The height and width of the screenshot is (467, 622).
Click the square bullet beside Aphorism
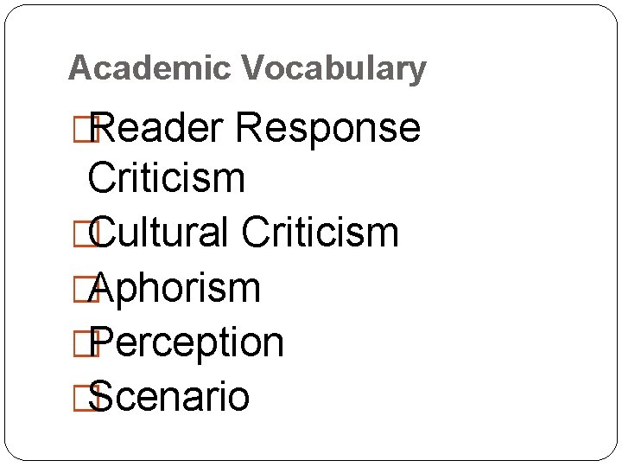86,289
